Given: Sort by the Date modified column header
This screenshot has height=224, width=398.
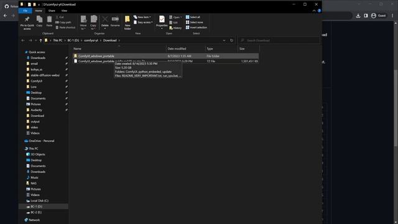Looking at the screenshot, I should point(185,49).
